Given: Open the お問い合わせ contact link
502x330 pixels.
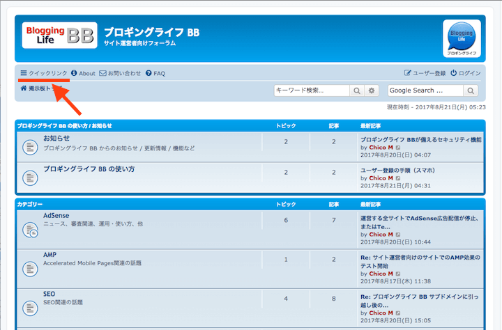Looking at the screenshot, I should click(x=120, y=73).
